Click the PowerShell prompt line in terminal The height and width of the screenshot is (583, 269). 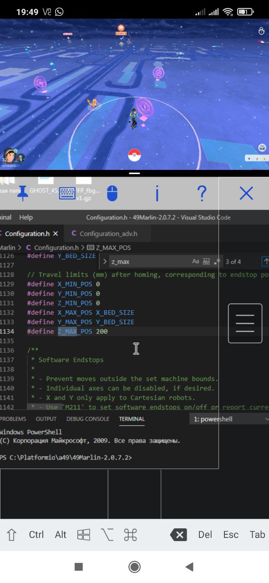point(66,457)
